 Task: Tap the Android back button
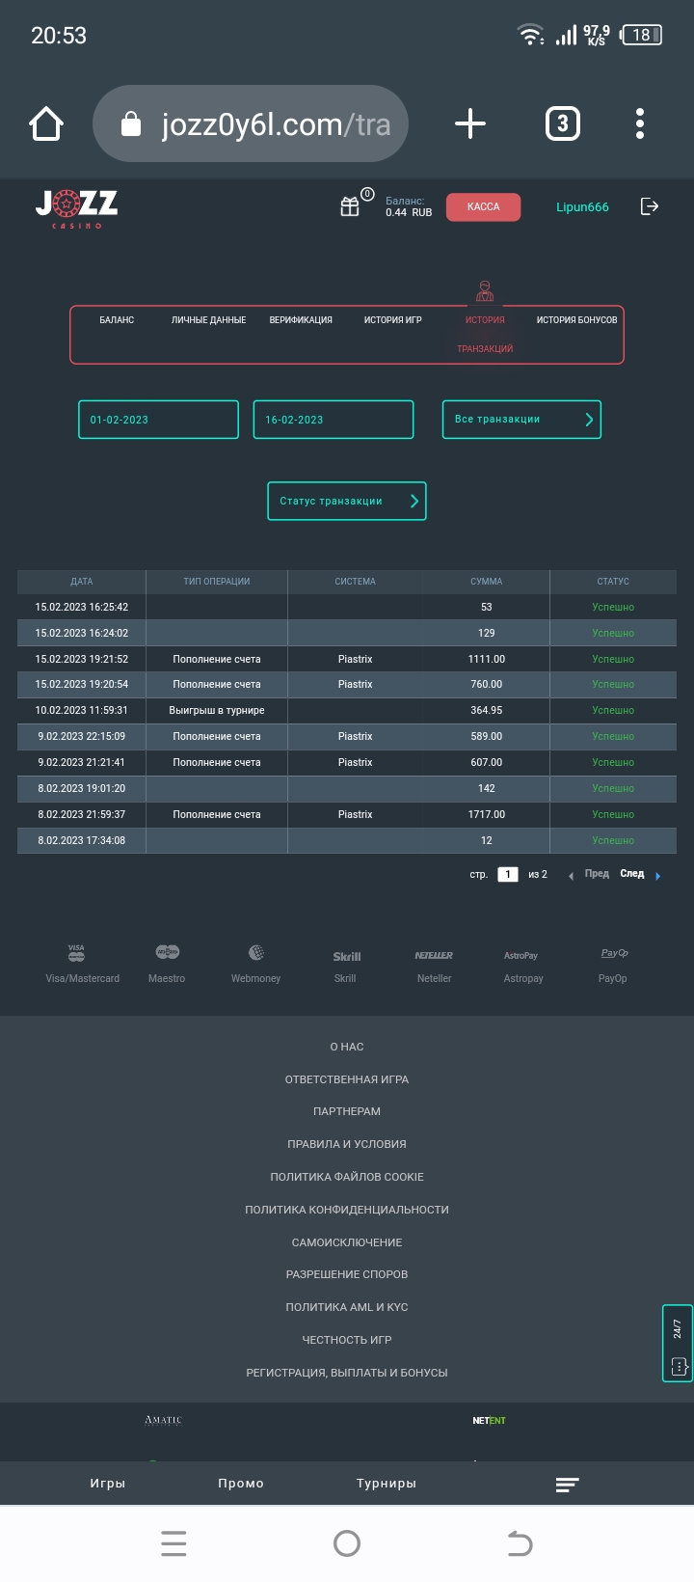click(x=520, y=1543)
